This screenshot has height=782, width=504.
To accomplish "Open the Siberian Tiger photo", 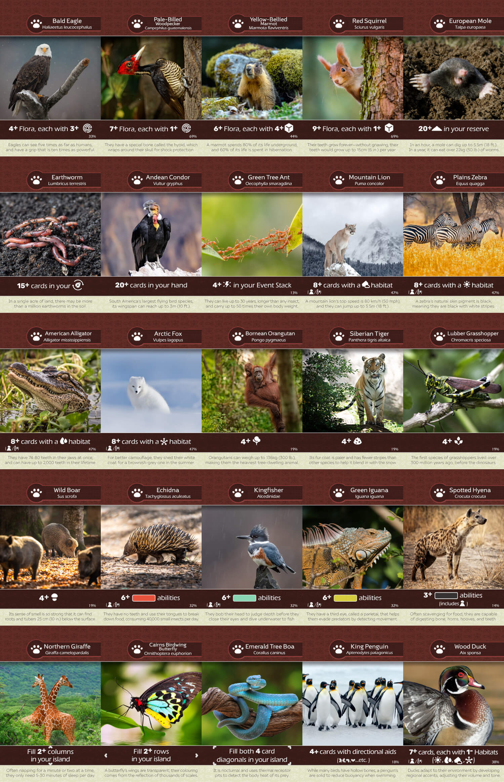I will (352, 390).
